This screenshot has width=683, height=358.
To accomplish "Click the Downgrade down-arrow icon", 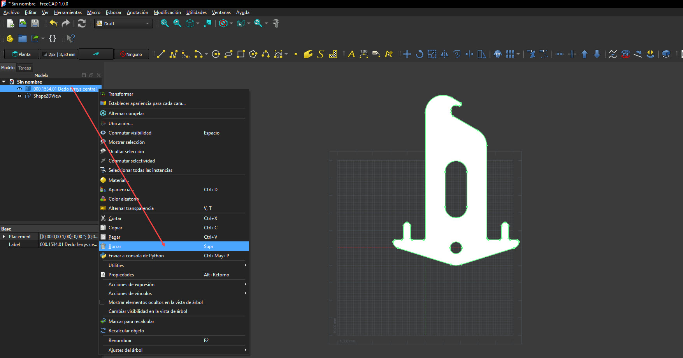I will tap(597, 54).
